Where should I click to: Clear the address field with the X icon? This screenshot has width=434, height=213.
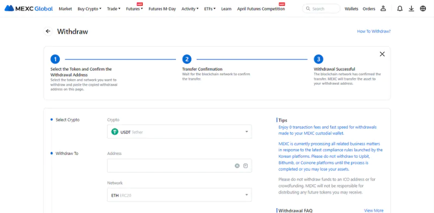pos(237,166)
